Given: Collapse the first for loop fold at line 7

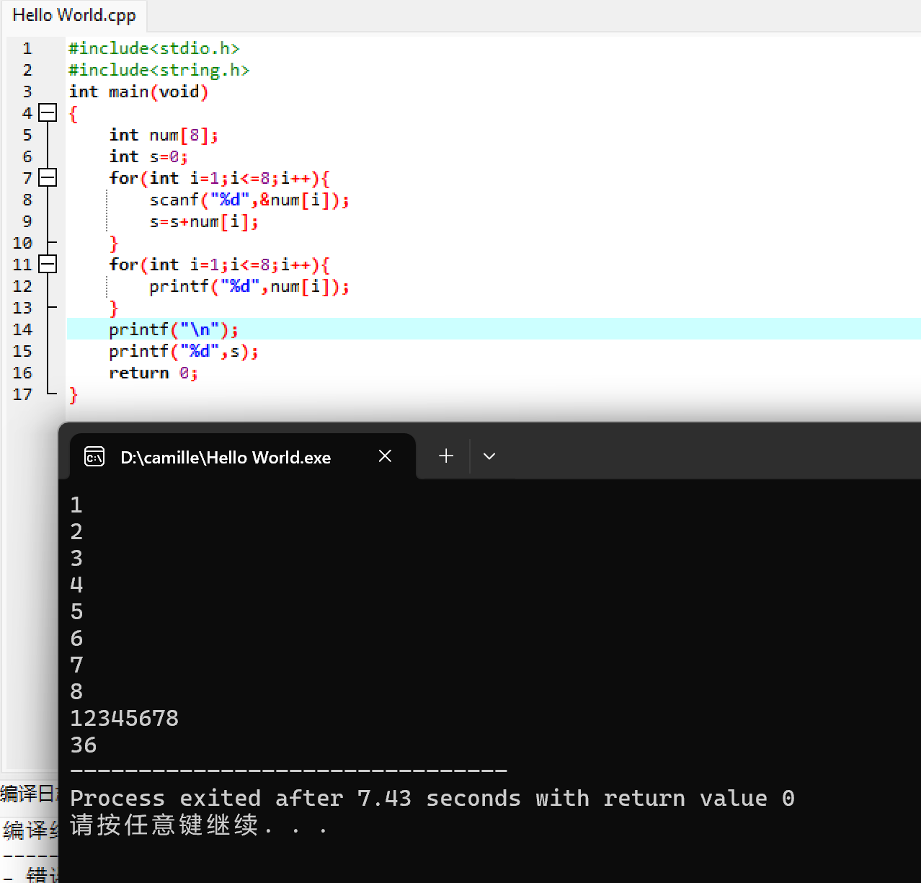Looking at the screenshot, I should [x=48, y=177].
